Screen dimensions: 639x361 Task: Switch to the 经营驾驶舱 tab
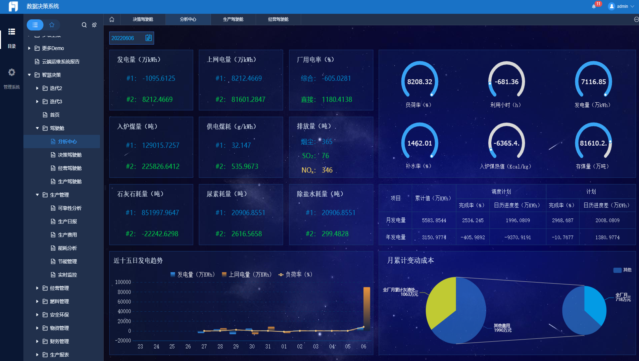[x=278, y=19]
